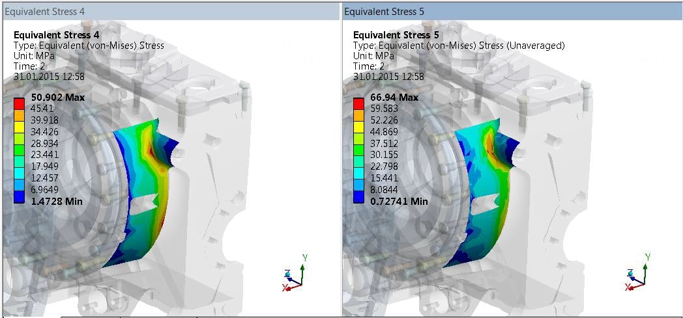Screen dimensions: 683x318
Task: Click the '23.441' legend value
Action: tap(44, 155)
